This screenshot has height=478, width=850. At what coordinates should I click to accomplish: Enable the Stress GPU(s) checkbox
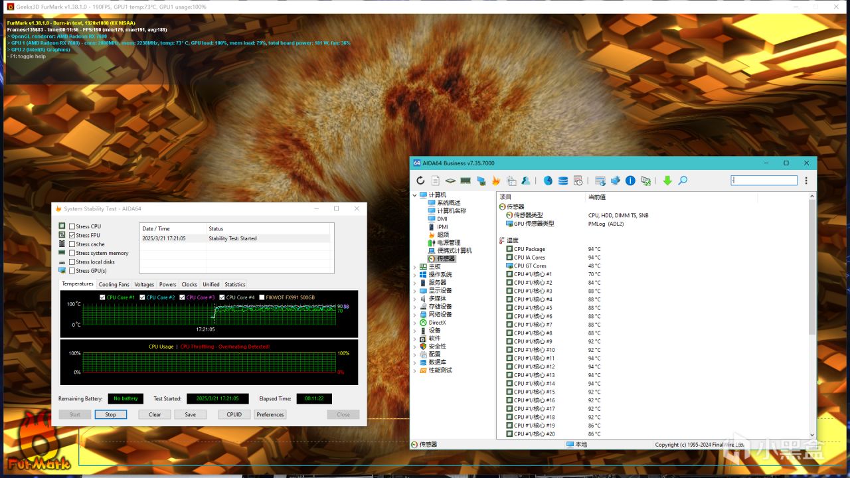click(x=72, y=271)
